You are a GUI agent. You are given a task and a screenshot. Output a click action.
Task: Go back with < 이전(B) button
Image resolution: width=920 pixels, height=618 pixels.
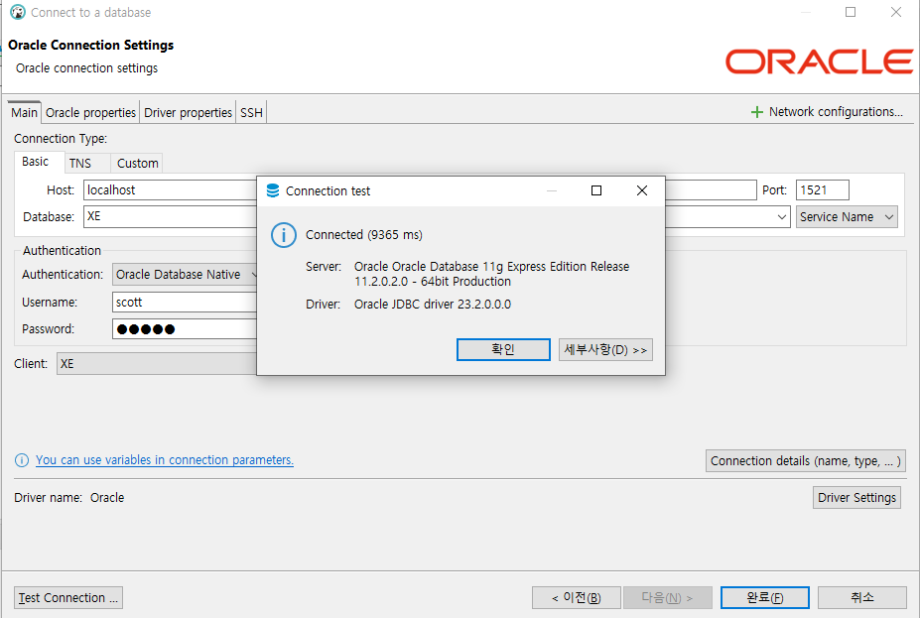[577, 597]
